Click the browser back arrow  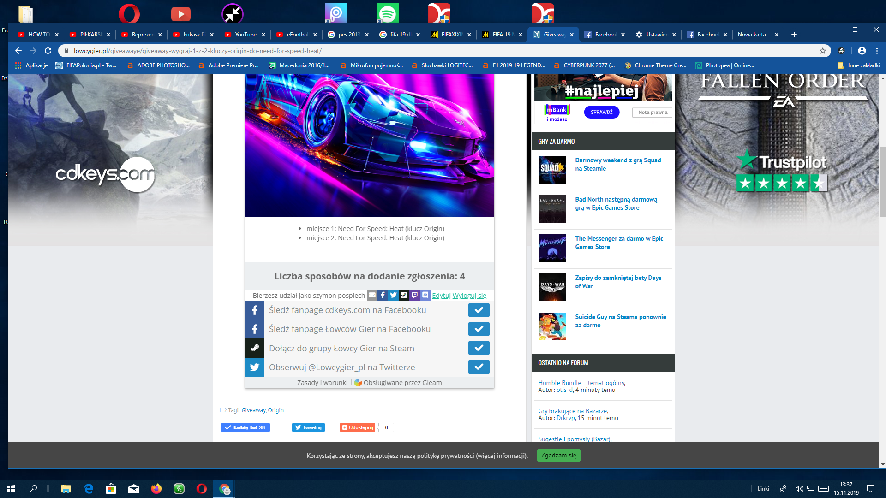tap(18, 51)
